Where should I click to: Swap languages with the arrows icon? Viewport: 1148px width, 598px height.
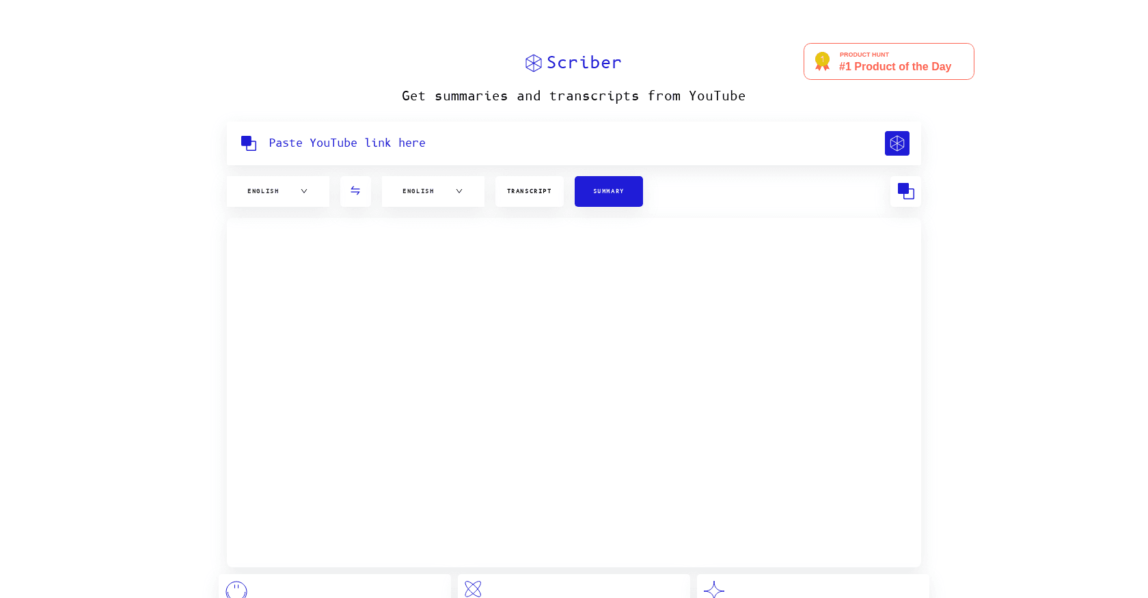coord(355,191)
